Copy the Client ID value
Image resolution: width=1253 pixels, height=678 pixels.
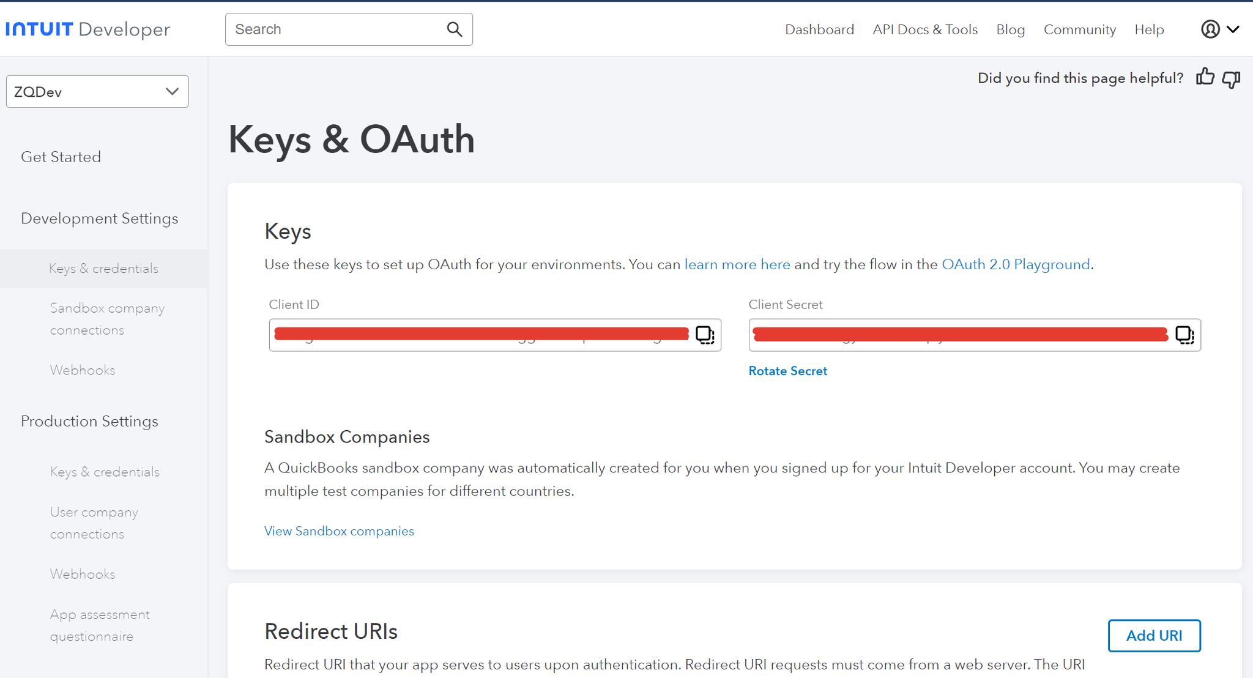[x=705, y=335]
